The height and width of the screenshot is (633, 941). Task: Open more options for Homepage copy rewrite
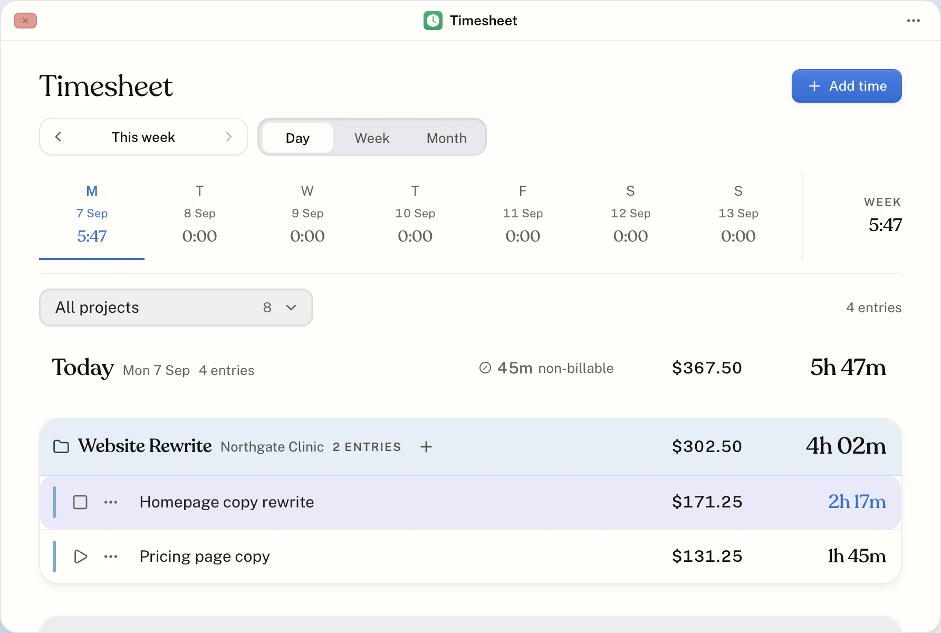pos(111,502)
